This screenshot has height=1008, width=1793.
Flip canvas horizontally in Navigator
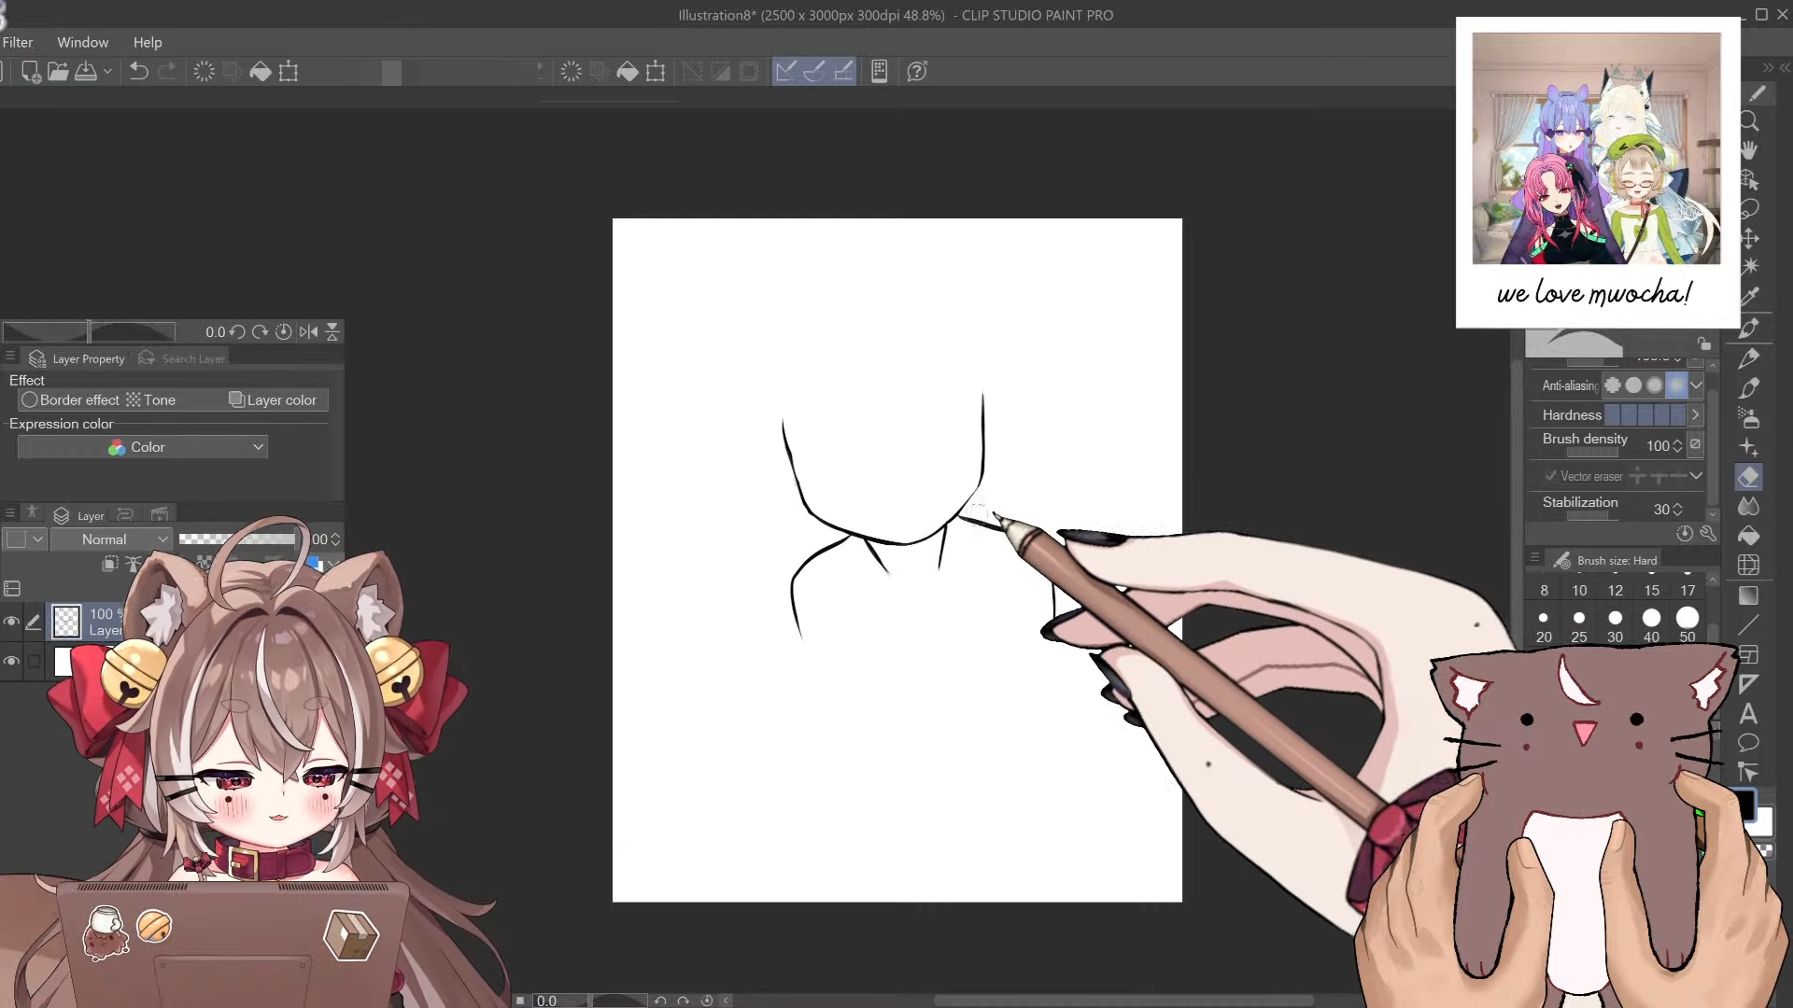click(309, 331)
